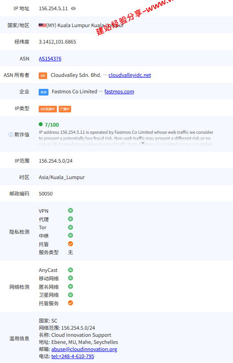Click the 广播IP tag
The height and width of the screenshot is (363, 233).
pos(65,109)
